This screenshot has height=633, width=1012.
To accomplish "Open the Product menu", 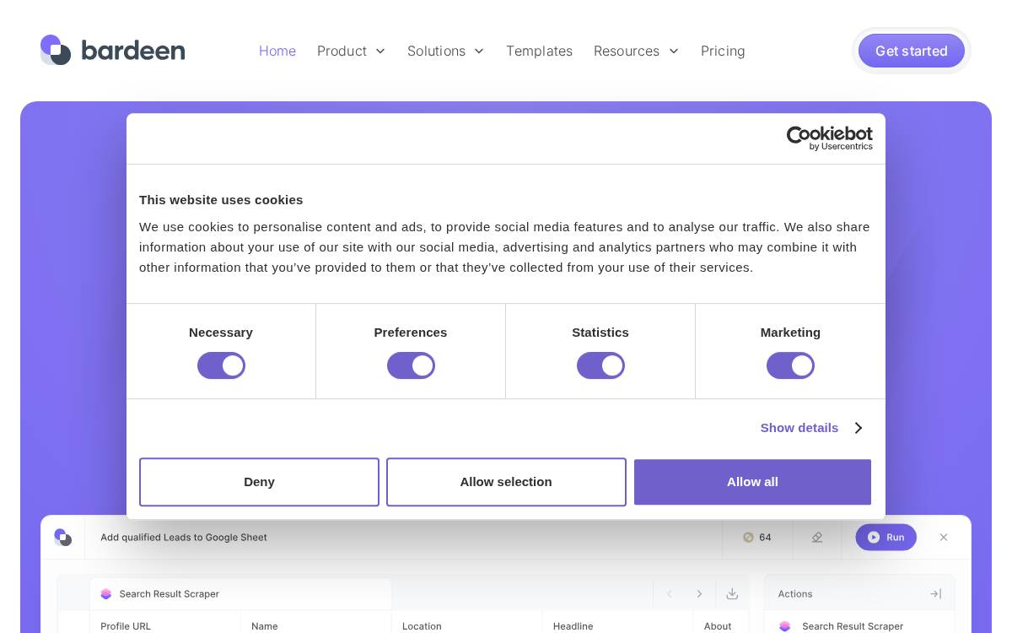I will (x=342, y=51).
